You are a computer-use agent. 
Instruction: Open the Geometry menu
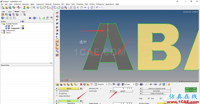[x=26, y=4]
